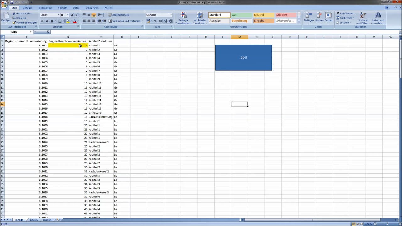Image resolution: width=402 pixels, height=226 pixels.
Task: Open the Seitenlayout ribbon tab
Action: pyautogui.click(x=46, y=8)
